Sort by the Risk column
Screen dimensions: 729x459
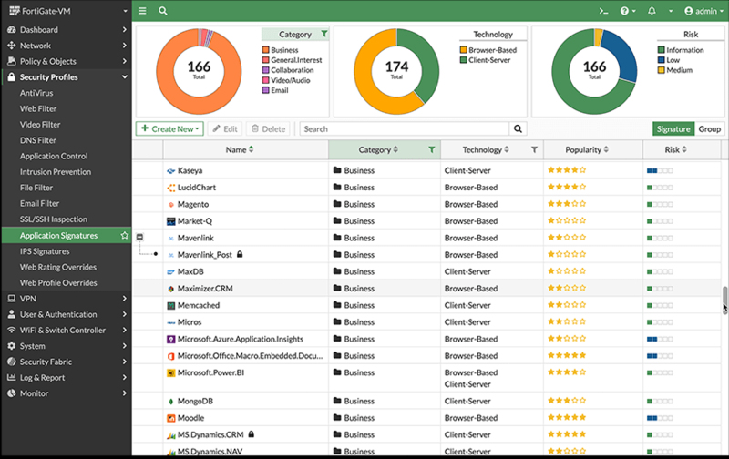[675, 149]
